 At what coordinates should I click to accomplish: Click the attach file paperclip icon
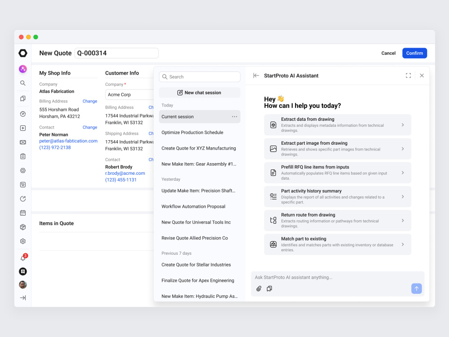click(x=259, y=288)
